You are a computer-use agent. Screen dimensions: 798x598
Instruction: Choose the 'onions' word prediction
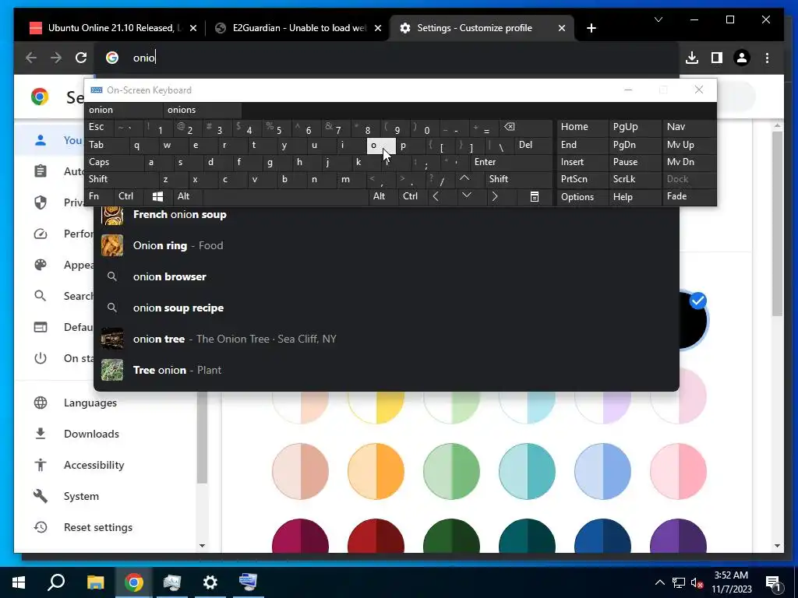click(203, 110)
